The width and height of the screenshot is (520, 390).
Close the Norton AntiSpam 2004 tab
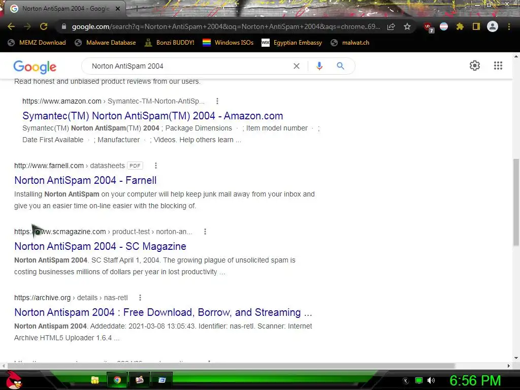117,9
